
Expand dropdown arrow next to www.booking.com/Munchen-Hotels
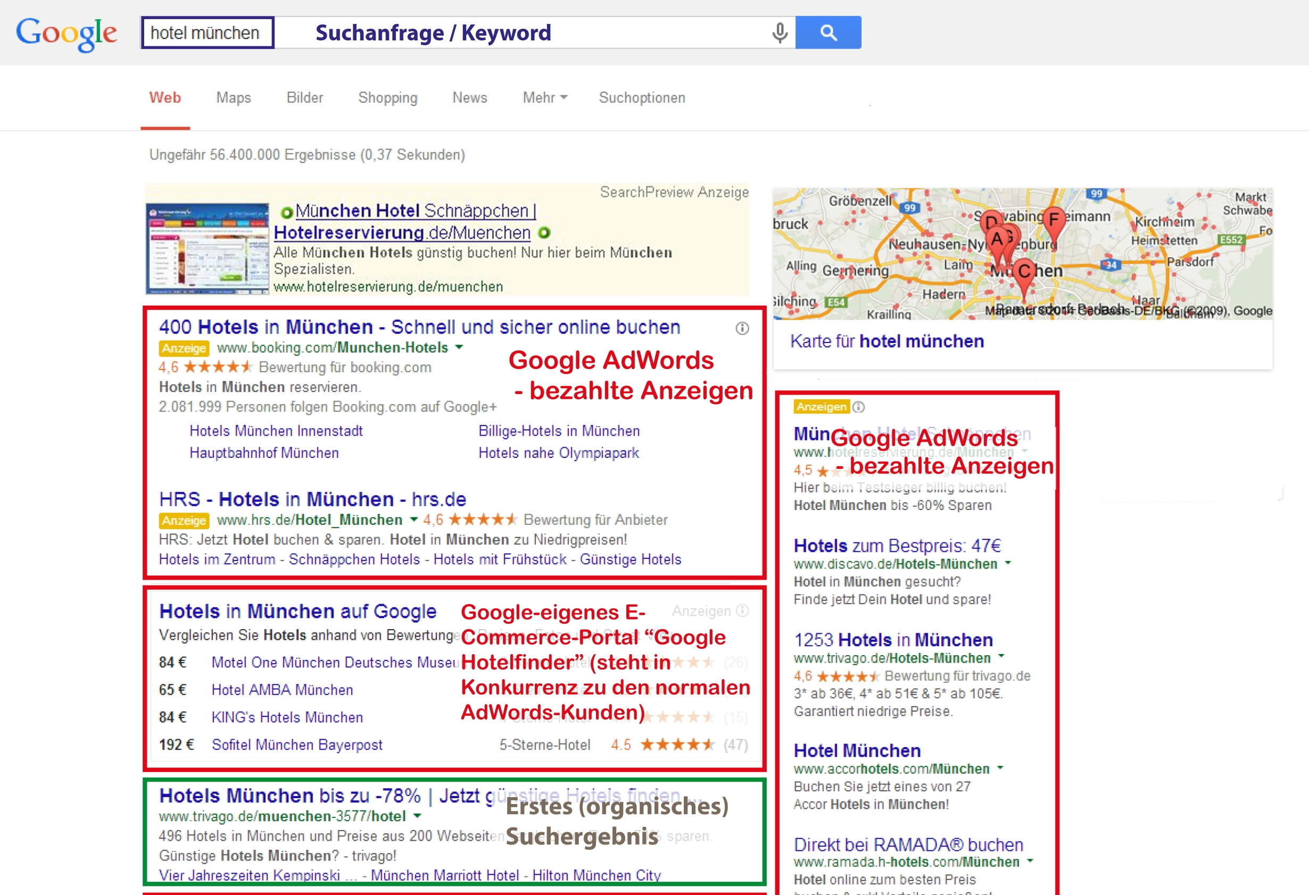[x=459, y=347]
